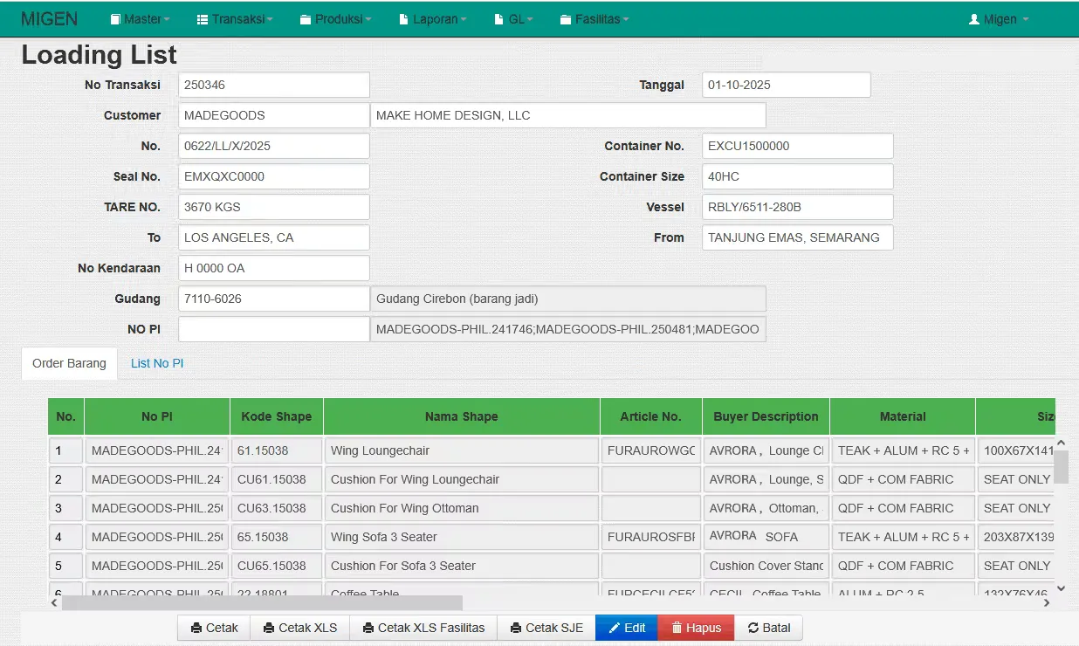This screenshot has width=1079, height=646.
Task: Click the Vessel input field
Action: tap(798, 207)
